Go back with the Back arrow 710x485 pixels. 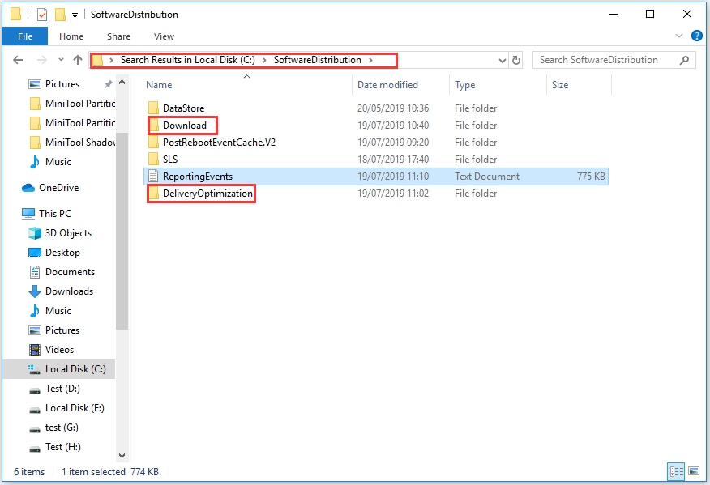point(18,60)
